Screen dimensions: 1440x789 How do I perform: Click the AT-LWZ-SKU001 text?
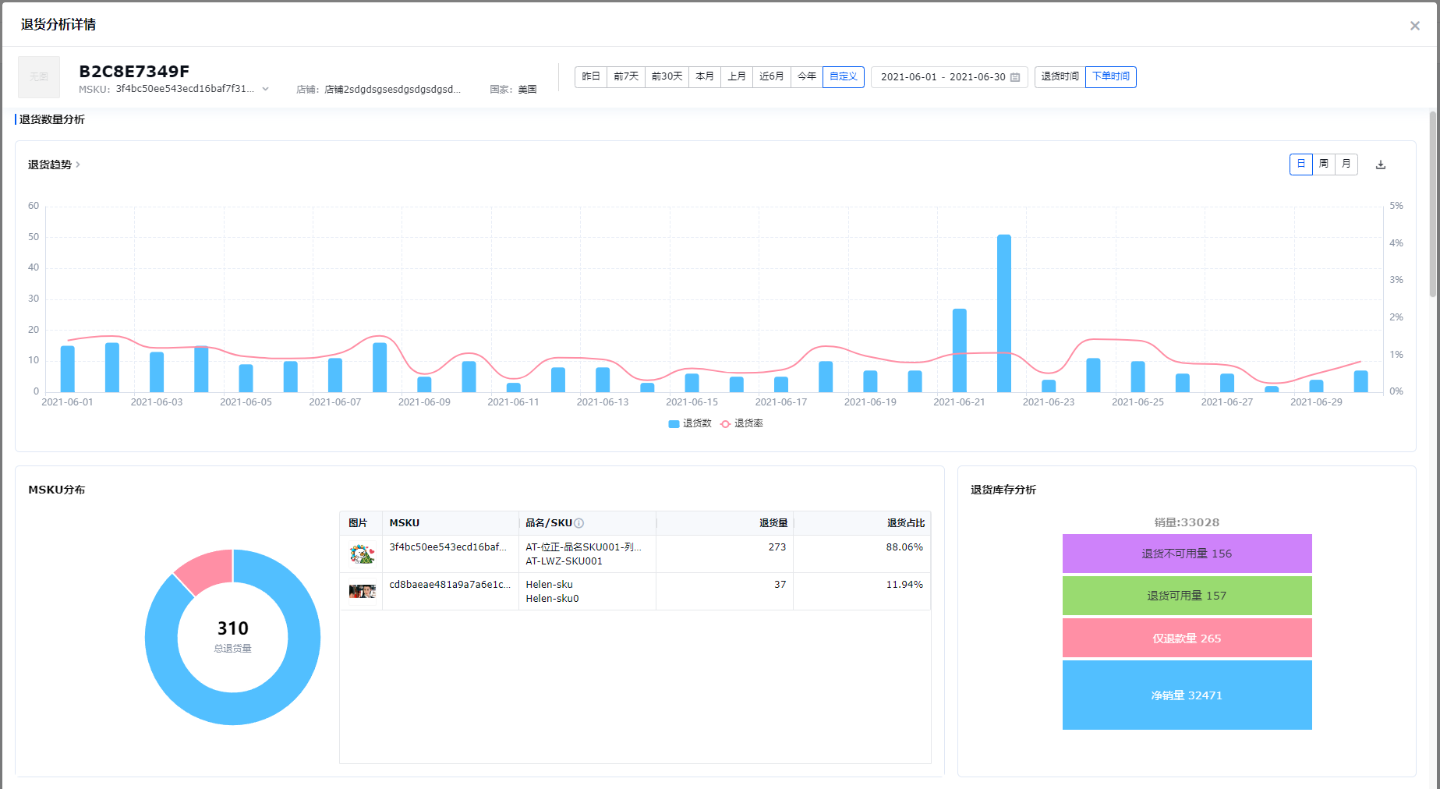click(564, 561)
